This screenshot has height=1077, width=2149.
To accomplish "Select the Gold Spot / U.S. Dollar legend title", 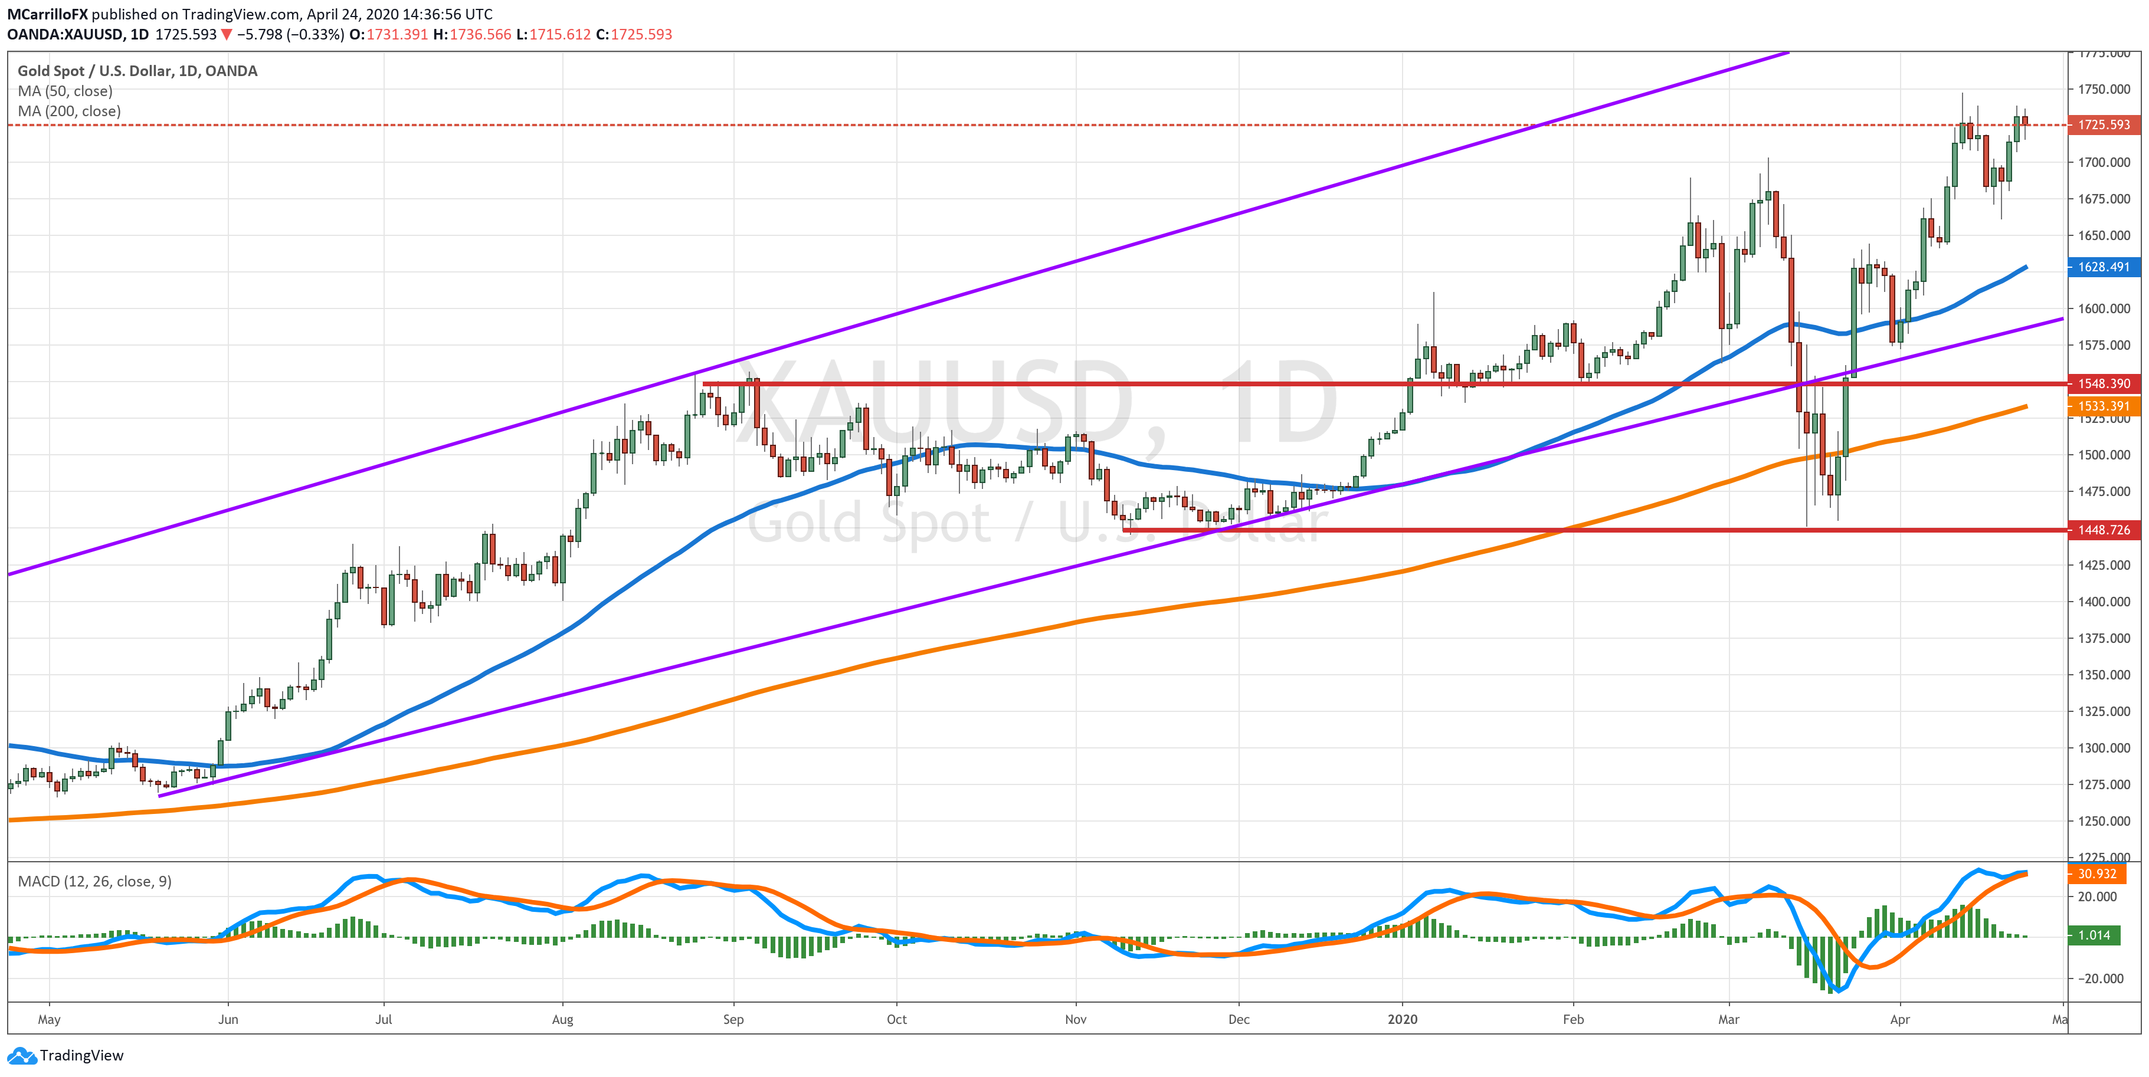I will coord(137,71).
